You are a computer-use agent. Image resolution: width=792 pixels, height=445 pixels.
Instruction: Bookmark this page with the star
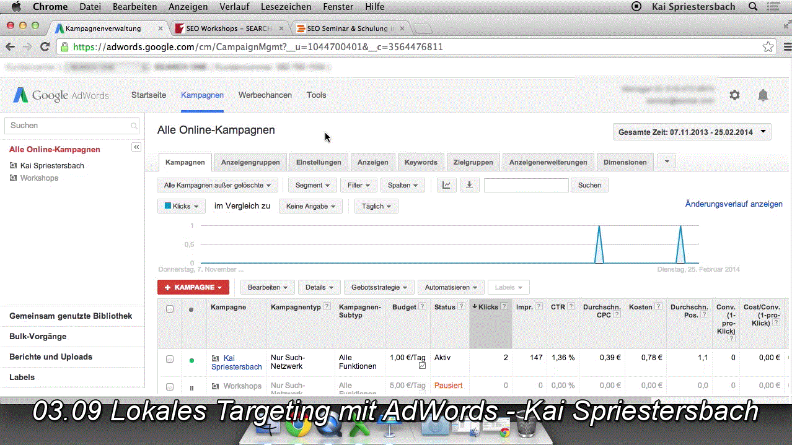pos(768,46)
